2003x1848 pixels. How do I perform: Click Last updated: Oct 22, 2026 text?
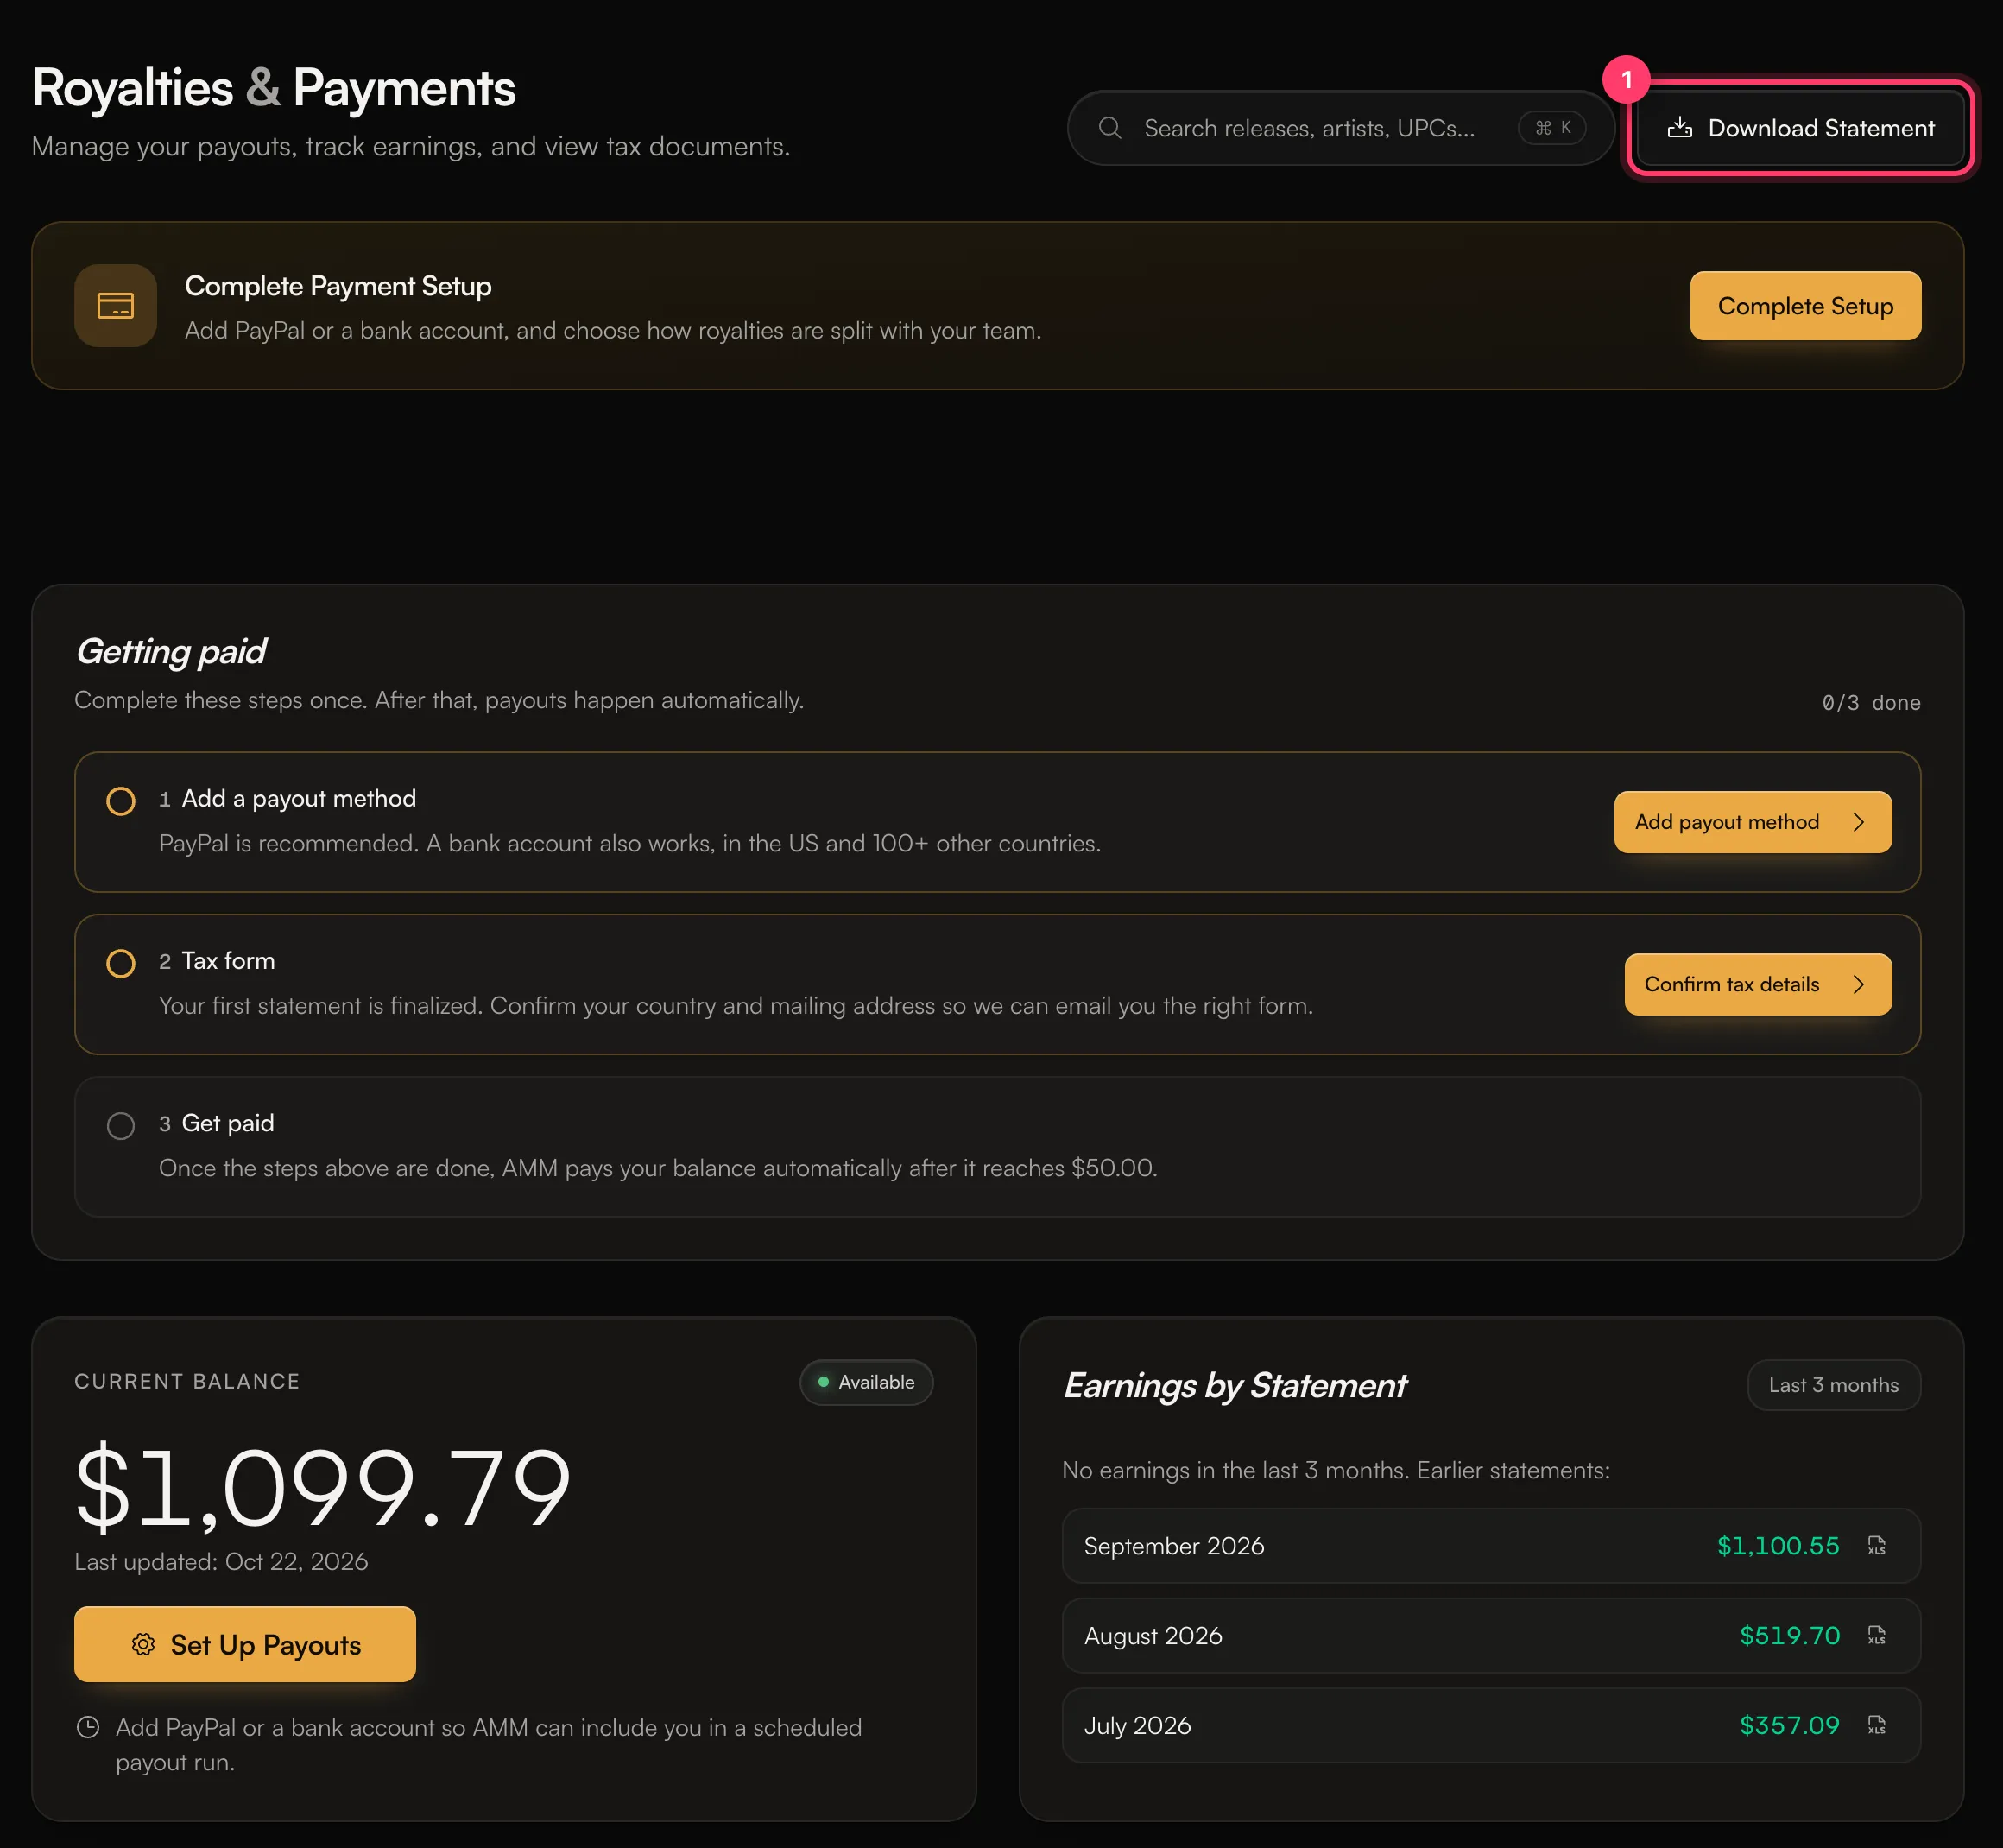[x=221, y=1561]
